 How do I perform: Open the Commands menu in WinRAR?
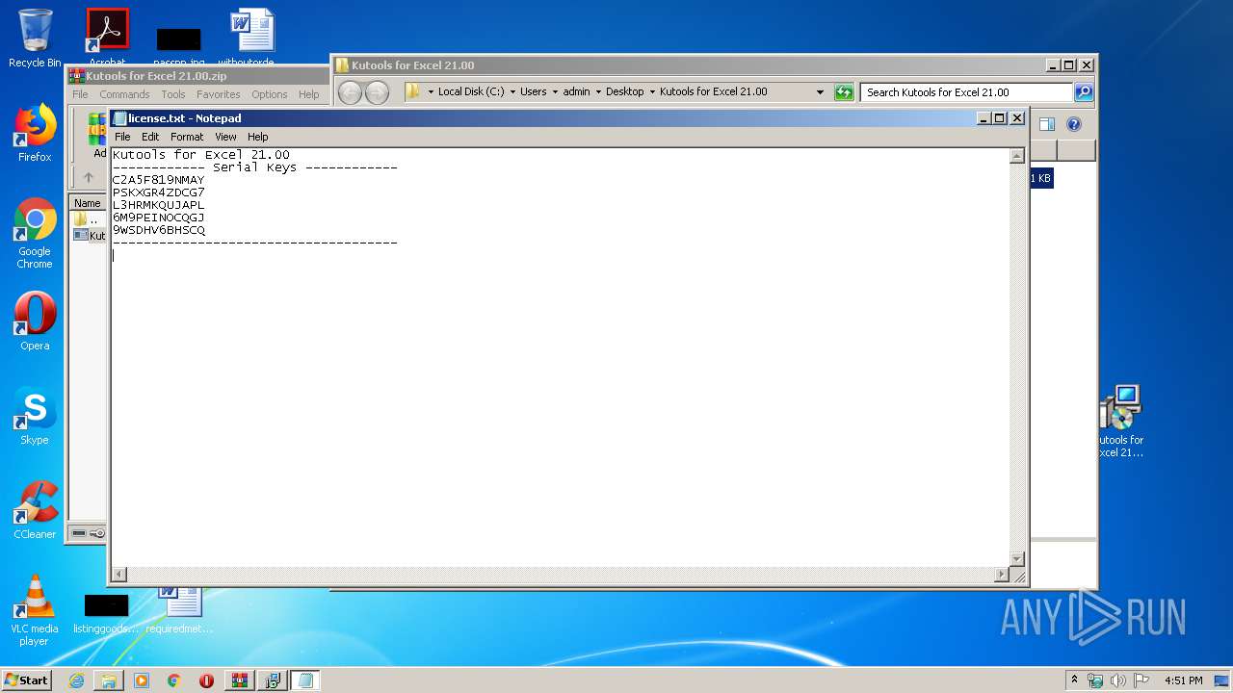pyautogui.click(x=124, y=94)
